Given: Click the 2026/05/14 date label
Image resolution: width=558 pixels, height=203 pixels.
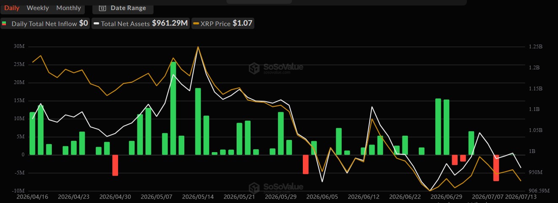Looking at the screenshot, I should (x=198, y=196).
